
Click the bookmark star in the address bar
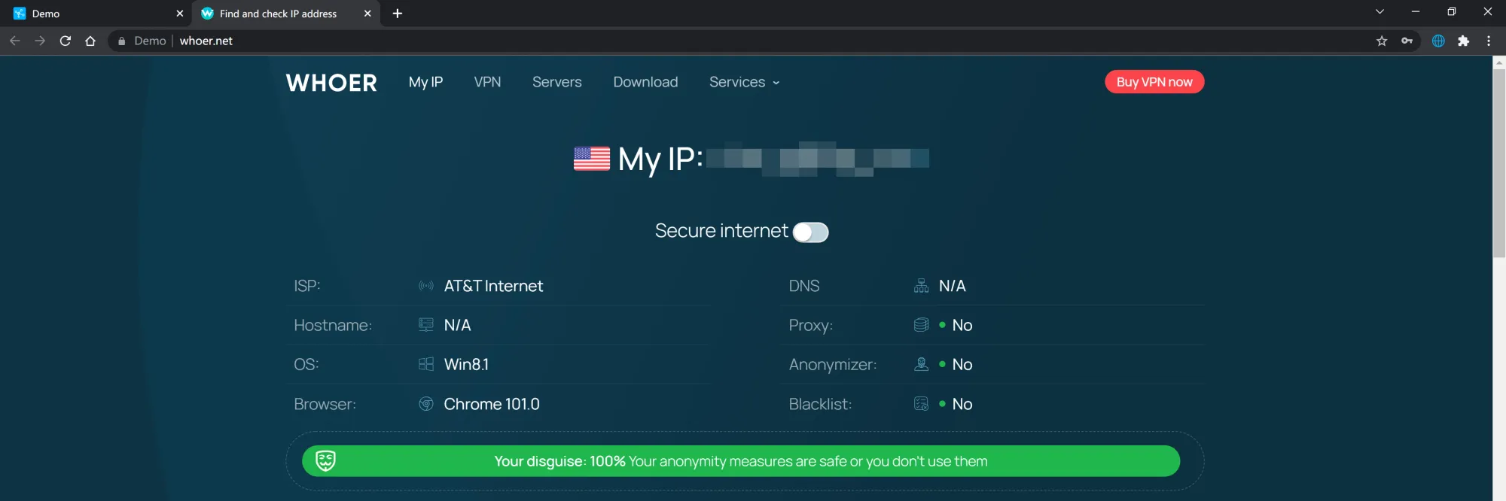[1383, 41]
